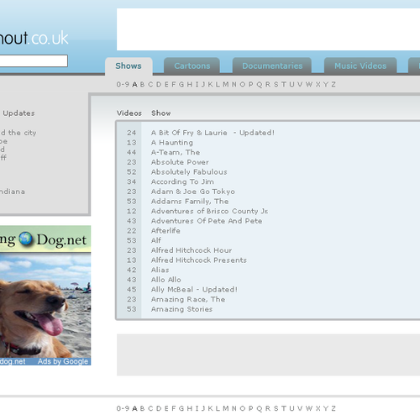
Task: Click the Ads by Google label
Action: [x=63, y=361]
